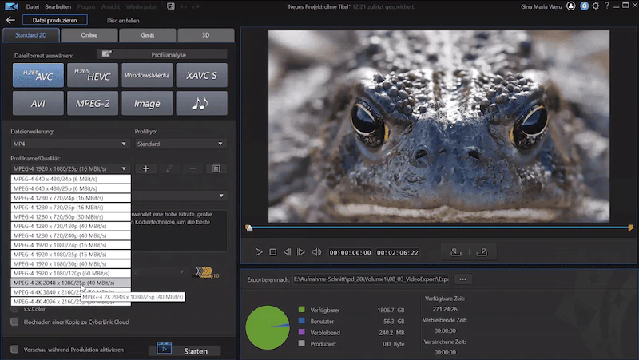
Task: Select the audio-only music notes format
Action: click(202, 104)
